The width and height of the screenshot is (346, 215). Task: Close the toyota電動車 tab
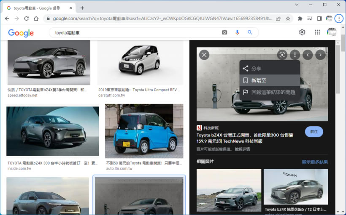tap(70, 8)
